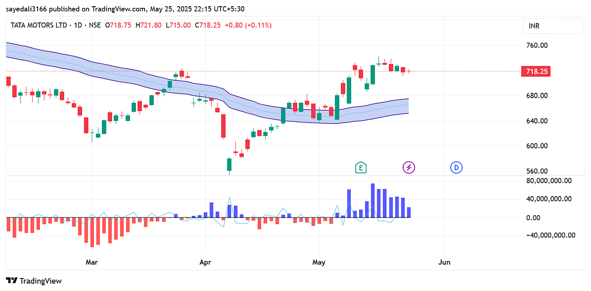Click the high value H721.80
The width and height of the screenshot is (591, 291).
149,25
